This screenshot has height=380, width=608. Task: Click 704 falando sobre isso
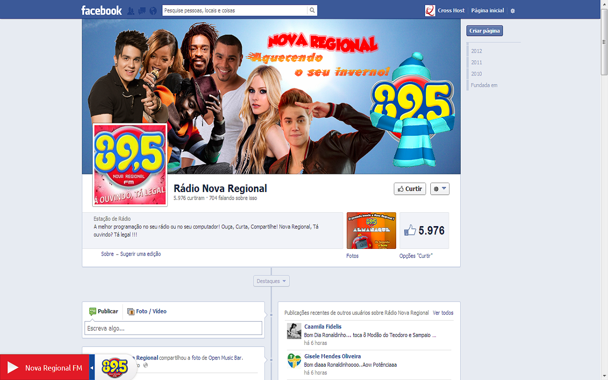[x=233, y=198]
